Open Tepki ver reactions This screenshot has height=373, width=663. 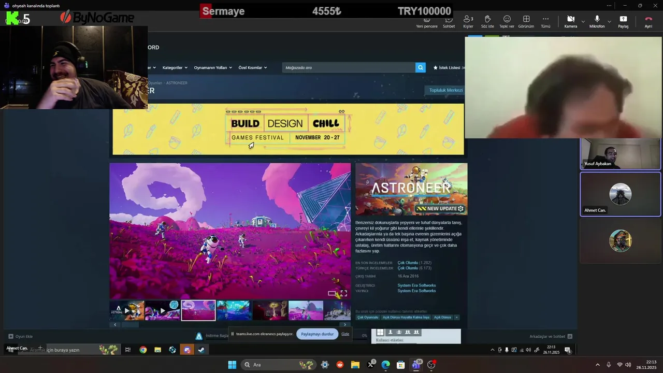507,22
